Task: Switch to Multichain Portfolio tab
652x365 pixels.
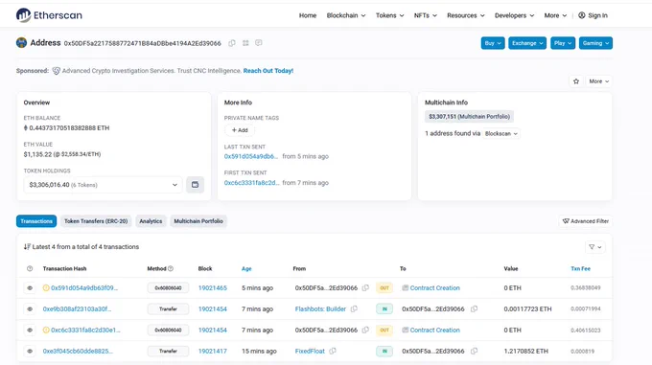Action: pyautogui.click(x=198, y=221)
